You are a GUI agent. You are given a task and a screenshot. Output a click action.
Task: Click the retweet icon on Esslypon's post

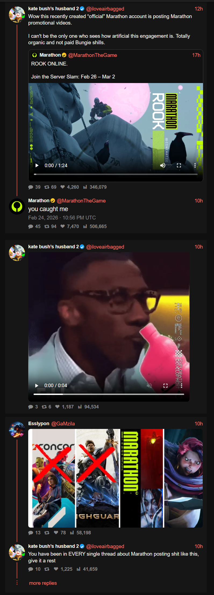(x=47, y=533)
